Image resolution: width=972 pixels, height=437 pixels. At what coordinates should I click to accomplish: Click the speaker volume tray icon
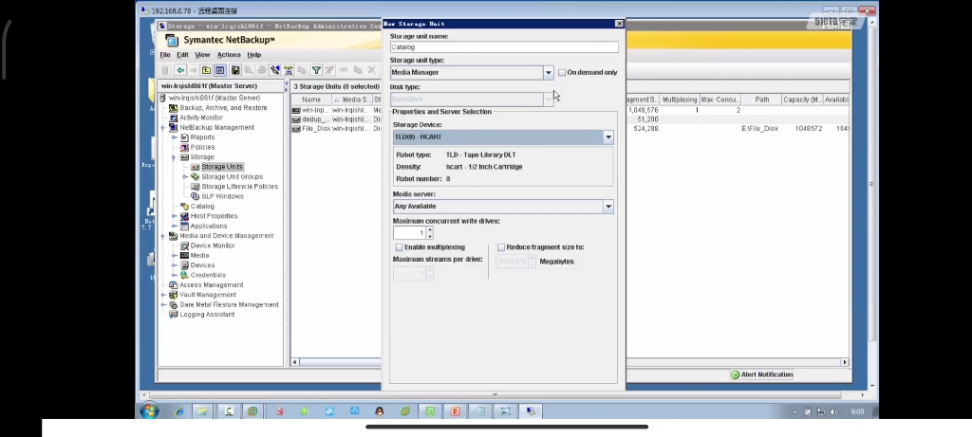click(x=833, y=411)
